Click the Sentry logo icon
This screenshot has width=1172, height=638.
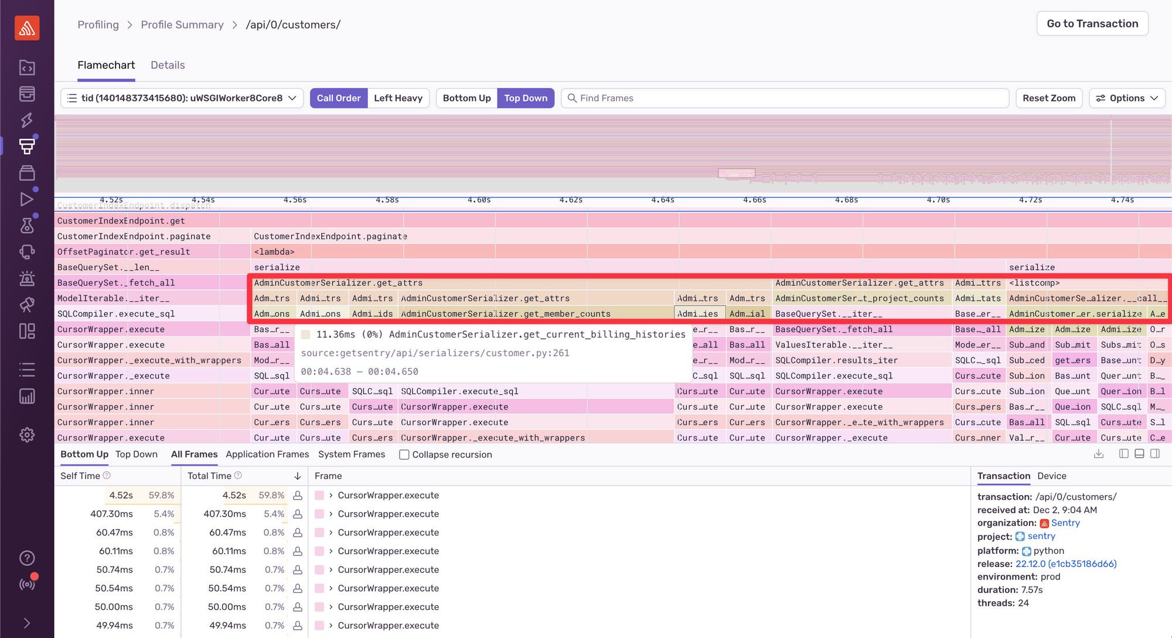(x=27, y=28)
